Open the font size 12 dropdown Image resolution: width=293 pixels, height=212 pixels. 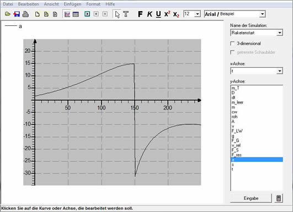198,14
